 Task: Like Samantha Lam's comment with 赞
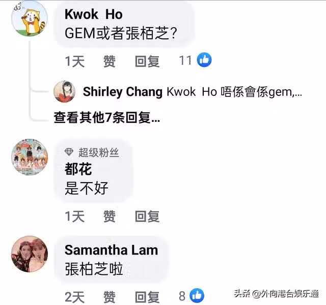110,297
